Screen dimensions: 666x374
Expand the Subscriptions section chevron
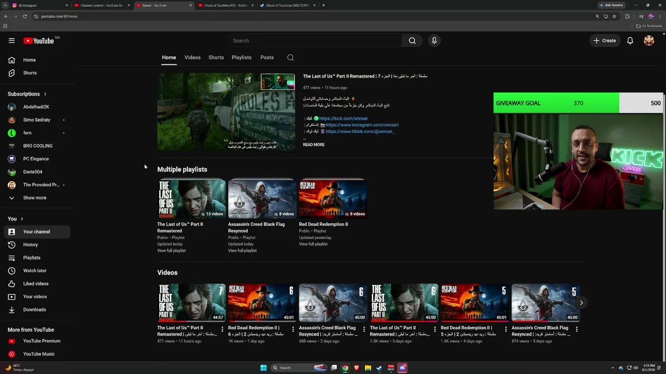pyautogui.click(x=45, y=94)
